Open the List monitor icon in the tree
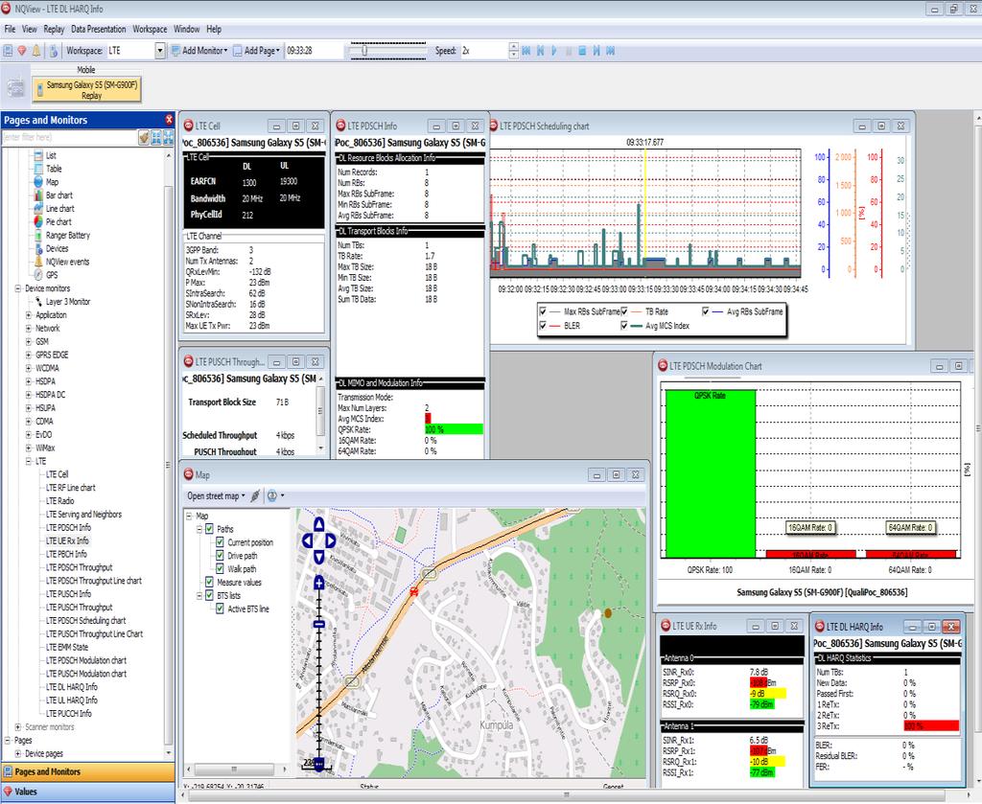 pyautogui.click(x=38, y=155)
